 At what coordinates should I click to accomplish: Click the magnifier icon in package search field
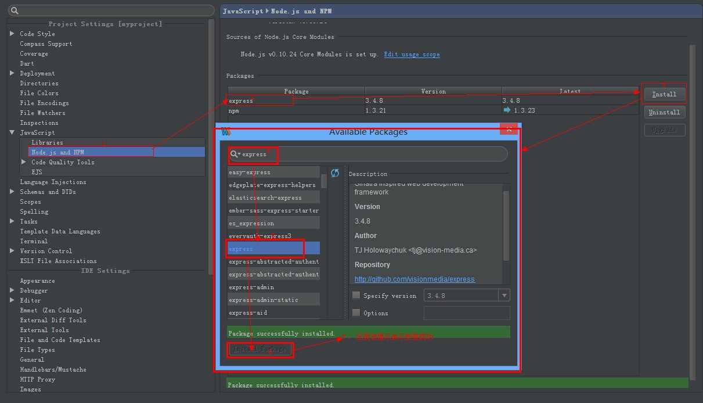click(235, 154)
